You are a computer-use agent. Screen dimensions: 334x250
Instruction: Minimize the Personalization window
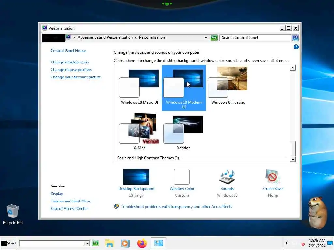282,28
